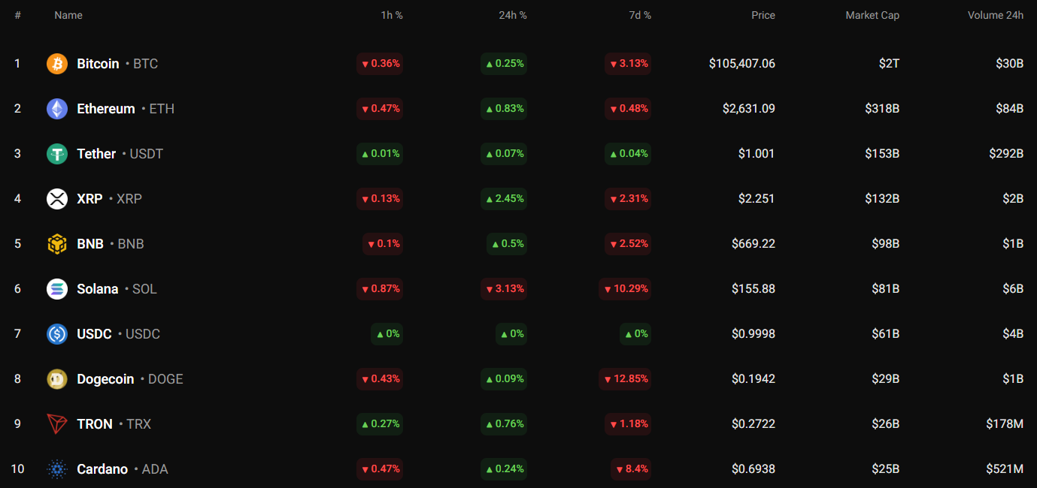
Task: Click the USDC blue logo icon
Action: pyautogui.click(x=57, y=334)
